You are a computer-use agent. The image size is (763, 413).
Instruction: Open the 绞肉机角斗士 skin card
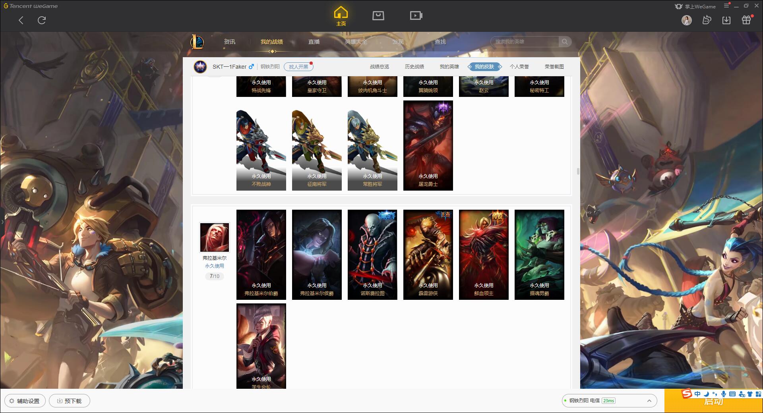point(372,87)
